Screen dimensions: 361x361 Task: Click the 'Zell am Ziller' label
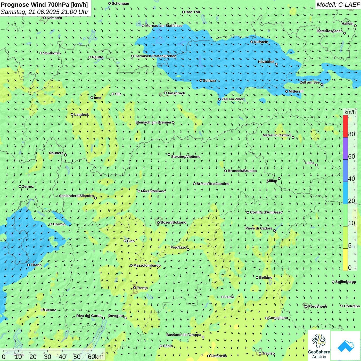pyautogui.click(x=233, y=99)
